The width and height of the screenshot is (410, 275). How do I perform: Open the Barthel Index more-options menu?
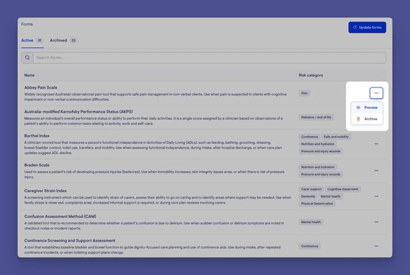[x=376, y=144]
